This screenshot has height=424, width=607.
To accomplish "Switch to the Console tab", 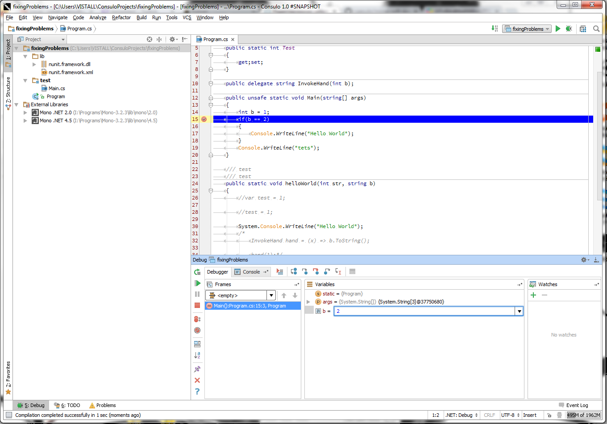I will (251, 272).
